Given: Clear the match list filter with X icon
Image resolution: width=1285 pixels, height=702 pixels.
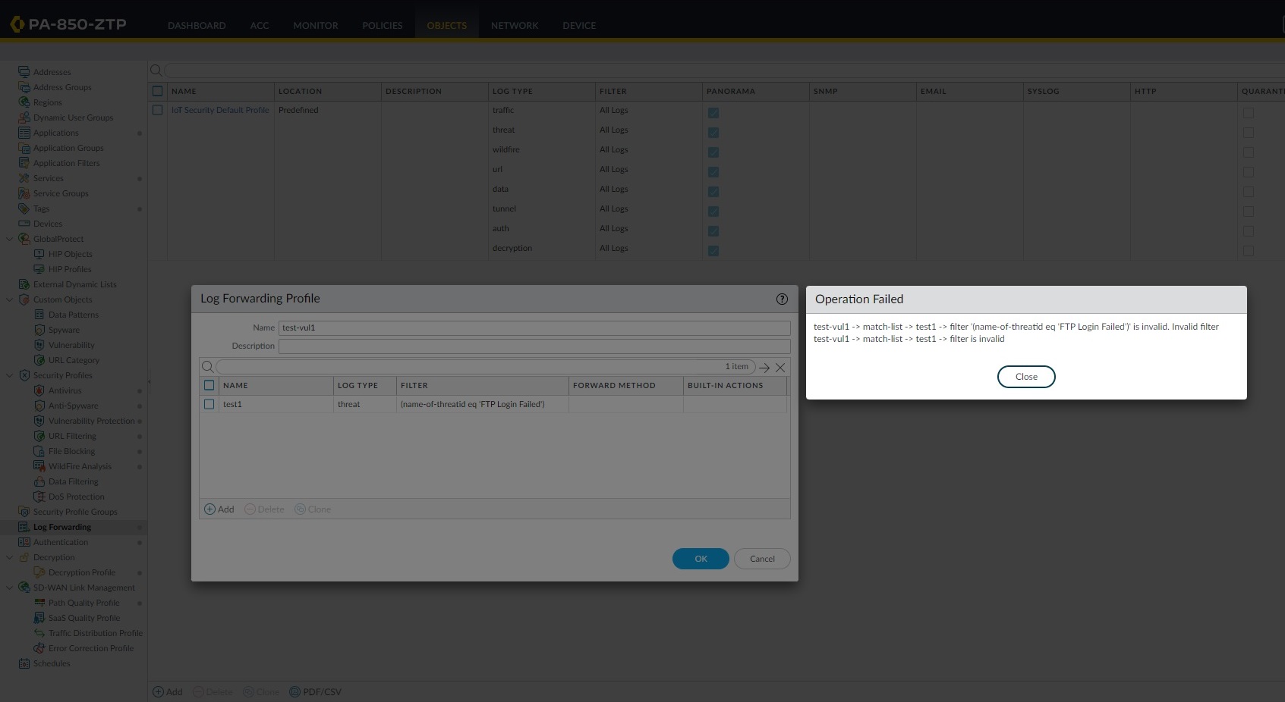Looking at the screenshot, I should coord(780,368).
